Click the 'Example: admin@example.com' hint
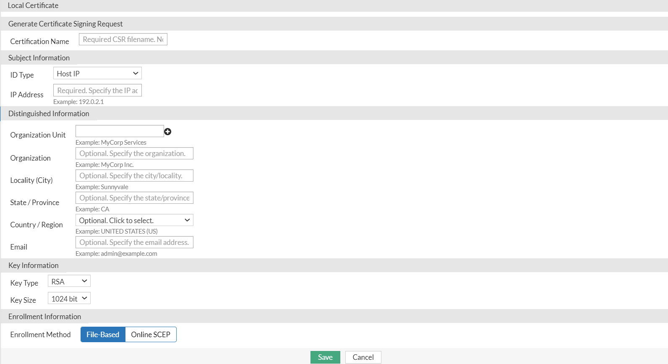Viewport: 668px width, 364px height. [x=116, y=254]
